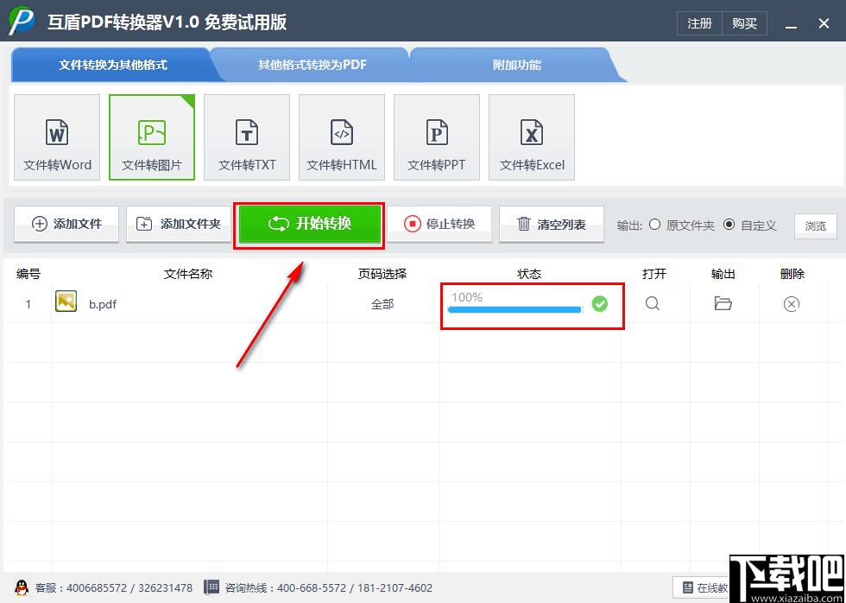The image size is (846, 603).
Task: Click the b.pdf file thumbnail icon
Action: (x=66, y=301)
